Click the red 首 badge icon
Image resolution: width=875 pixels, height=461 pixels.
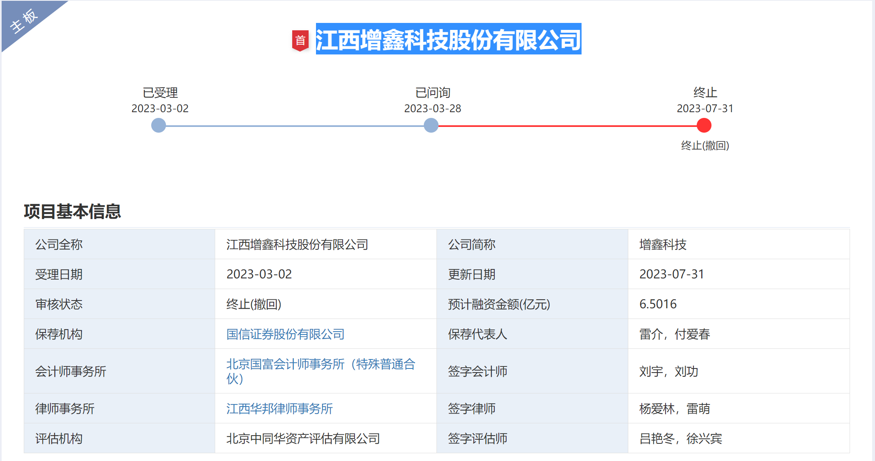300,41
